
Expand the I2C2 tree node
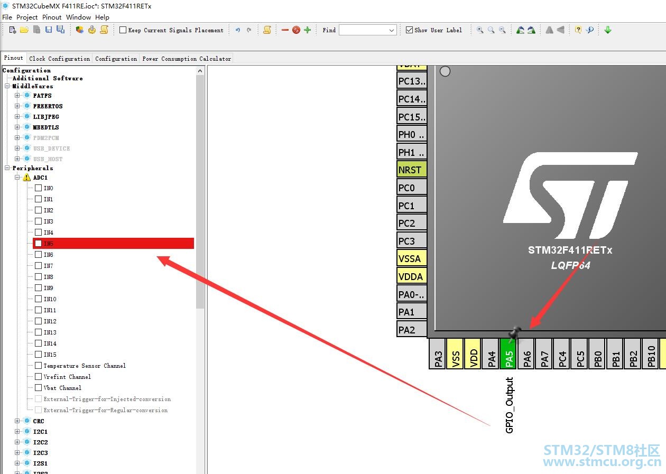(17, 442)
